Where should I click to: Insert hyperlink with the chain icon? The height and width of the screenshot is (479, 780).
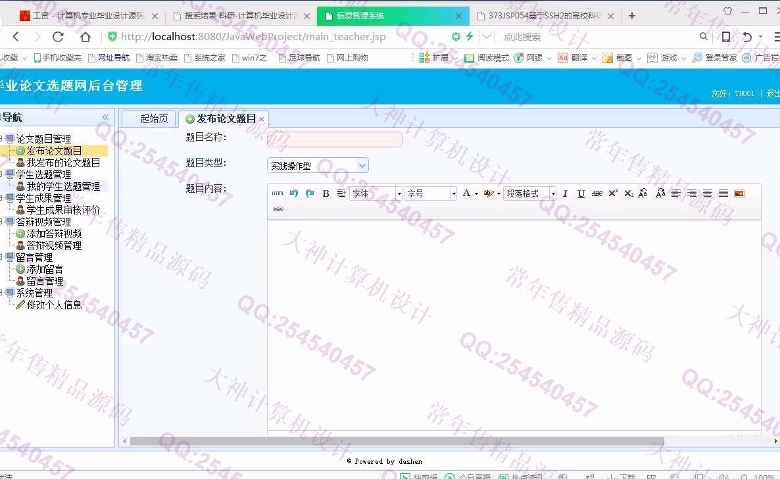click(x=278, y=209)
